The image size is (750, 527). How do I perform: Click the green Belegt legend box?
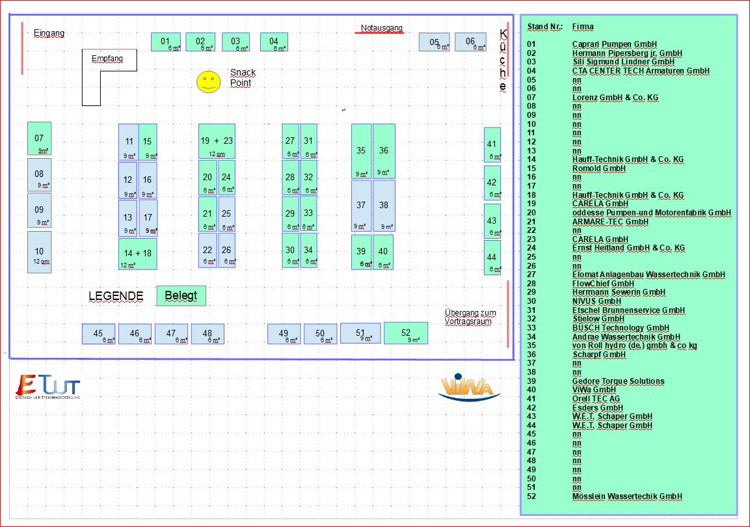(x=181, y=296)
